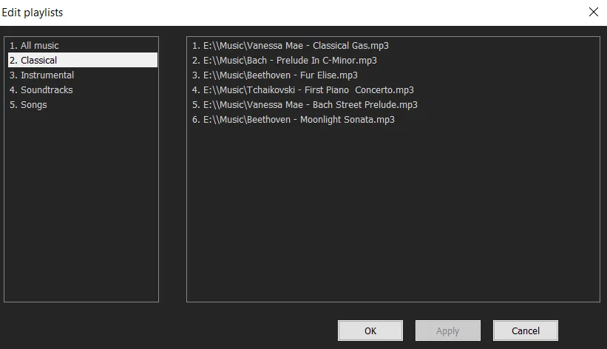Select Tchaikovski - First Piano Concerto.mp3

pyautogui.click(x=302, y=89)
